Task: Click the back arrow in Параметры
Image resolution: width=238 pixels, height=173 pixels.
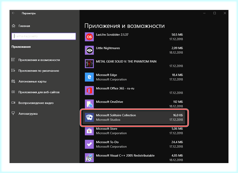Action: [x=13, y=13]
